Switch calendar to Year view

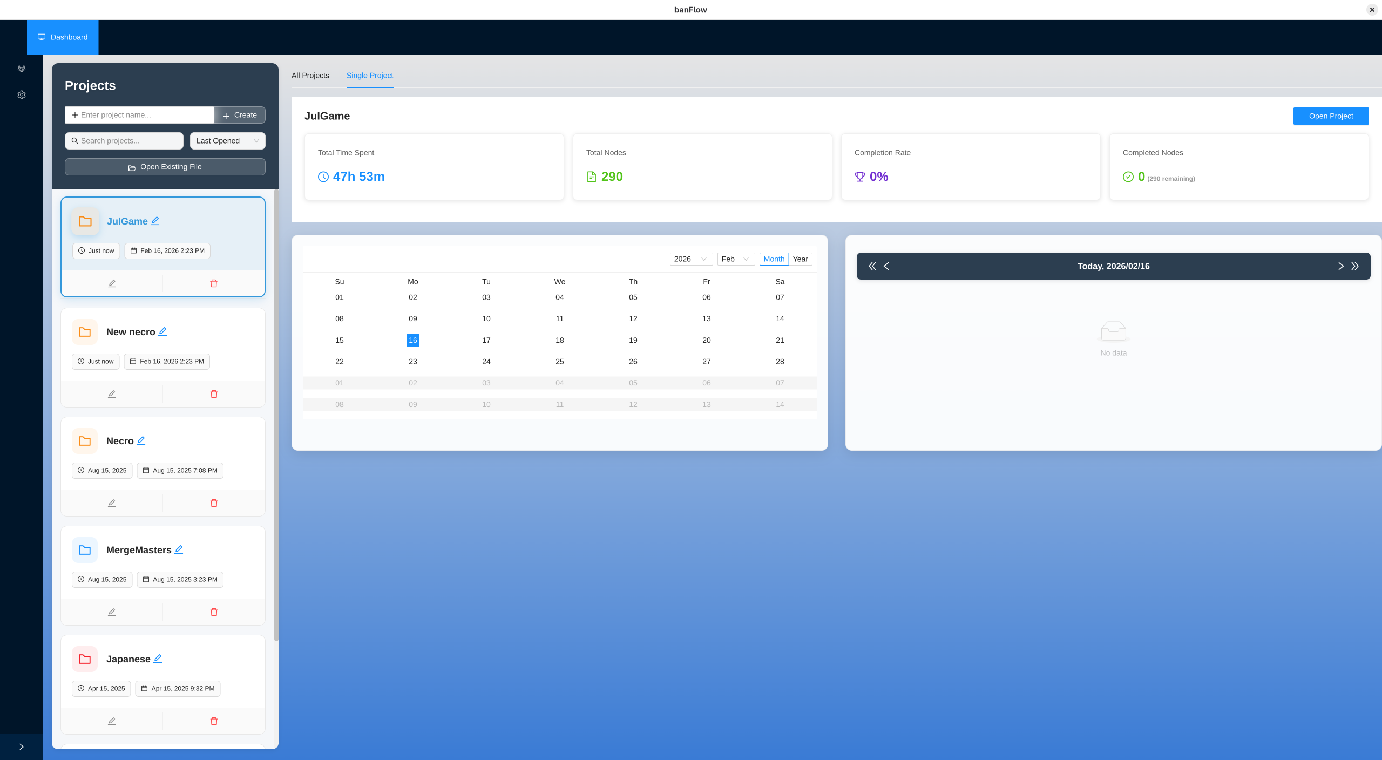(800, 259)
